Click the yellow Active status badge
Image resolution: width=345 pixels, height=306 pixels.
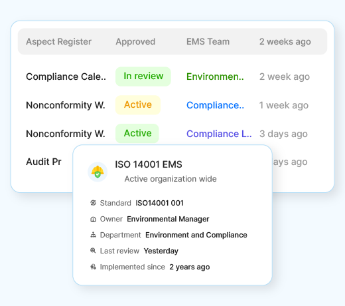(138, 105)
